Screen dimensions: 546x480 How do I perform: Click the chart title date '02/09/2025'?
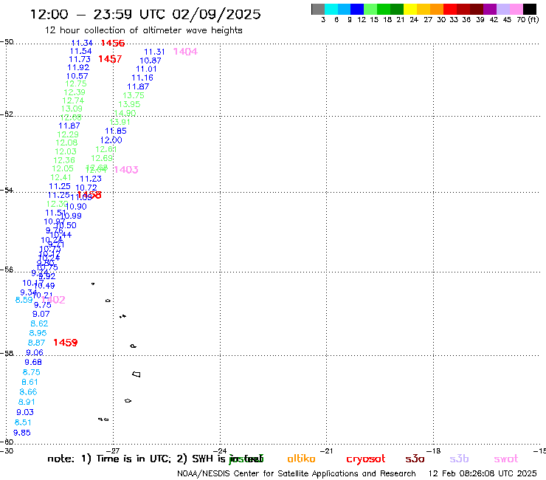point(216,14)
